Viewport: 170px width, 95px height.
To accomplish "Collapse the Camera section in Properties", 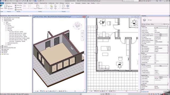I will (x=168, y=64).
